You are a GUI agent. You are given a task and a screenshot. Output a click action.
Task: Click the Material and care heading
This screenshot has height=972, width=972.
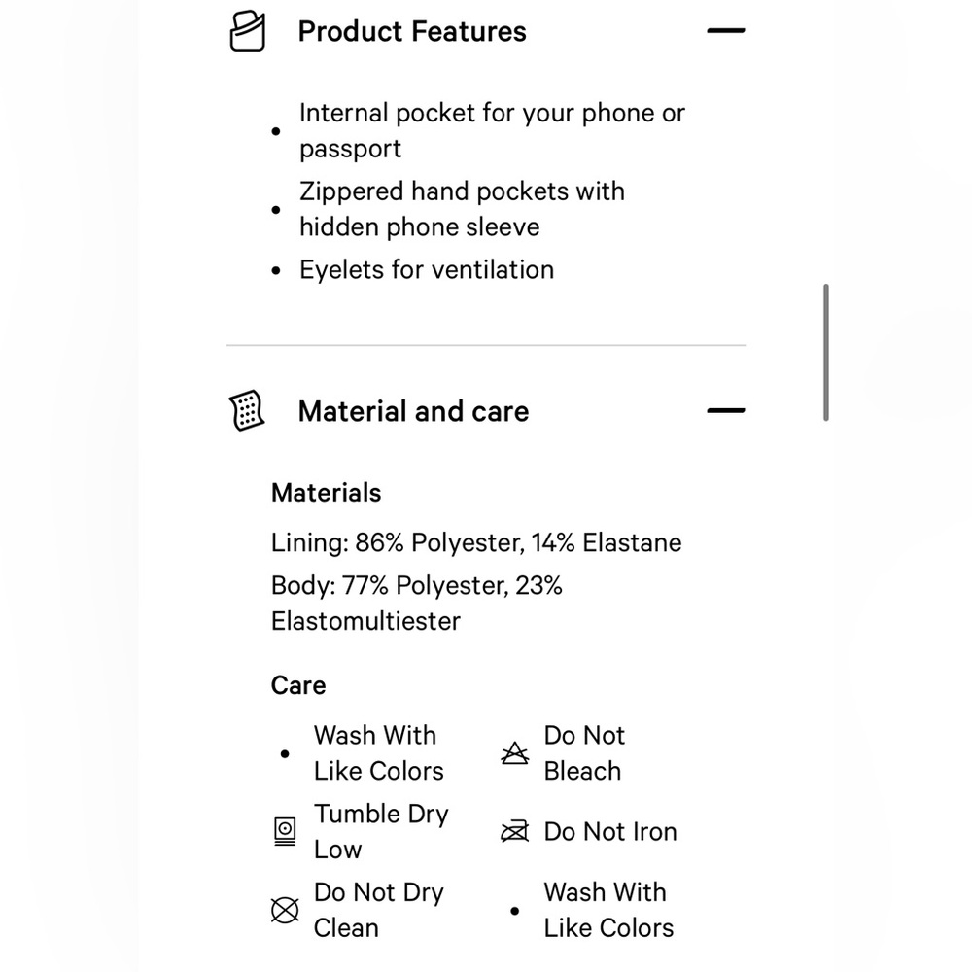(413, 411)
